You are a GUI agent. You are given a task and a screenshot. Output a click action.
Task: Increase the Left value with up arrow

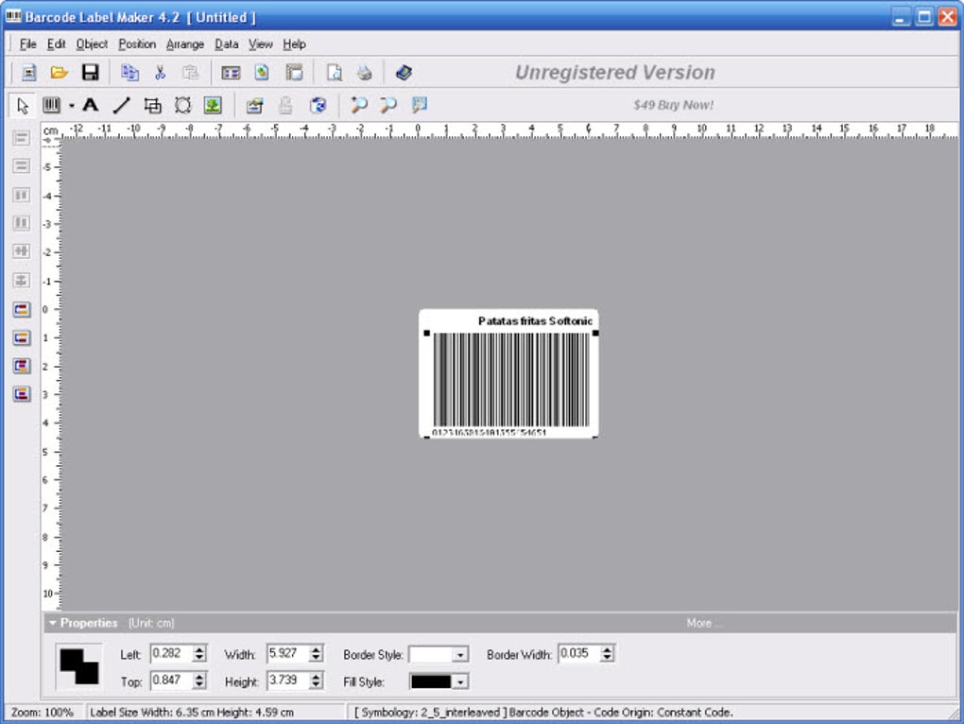click(x=199, y=649)
